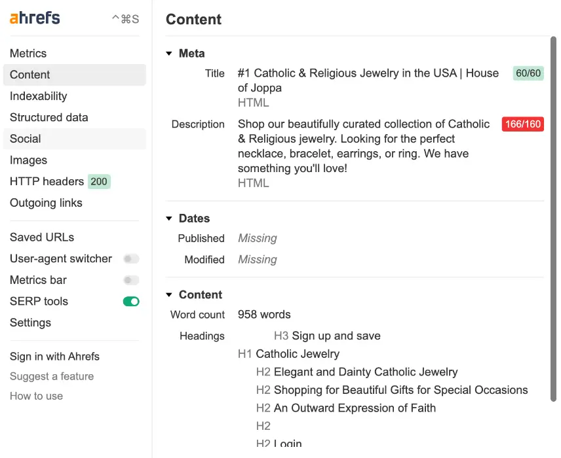Disable SERP tools
Viewport: 561px width, 458px height.
click(129, 301)
